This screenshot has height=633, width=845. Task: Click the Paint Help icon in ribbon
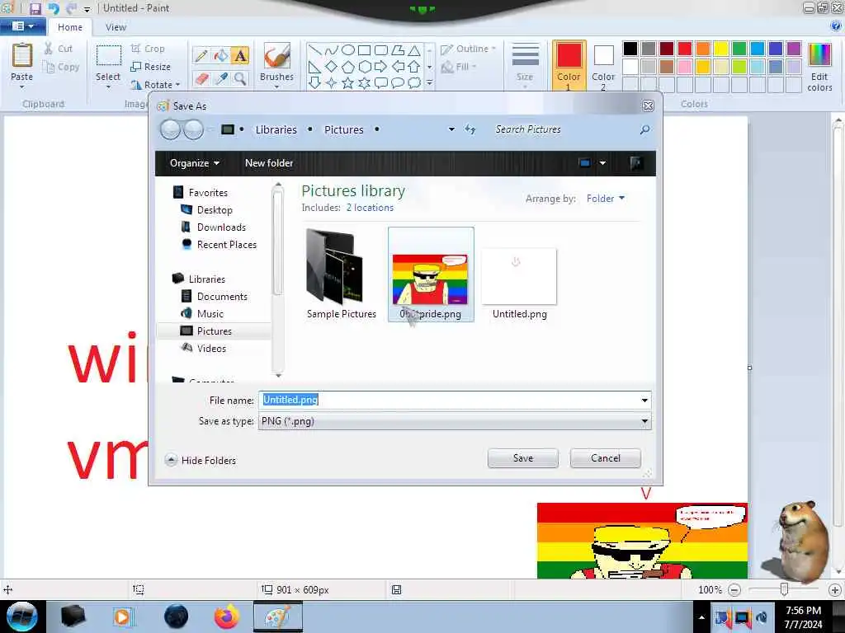click(837, 26)
